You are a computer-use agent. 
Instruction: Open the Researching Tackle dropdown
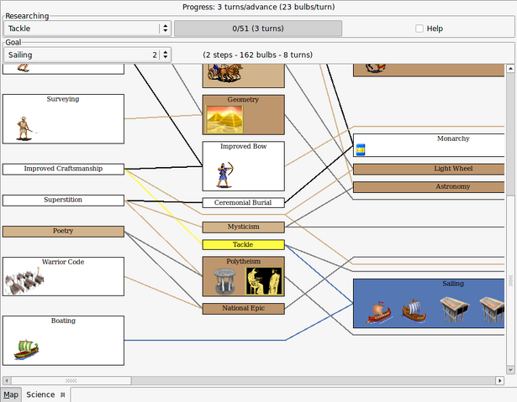click(87, 29)
